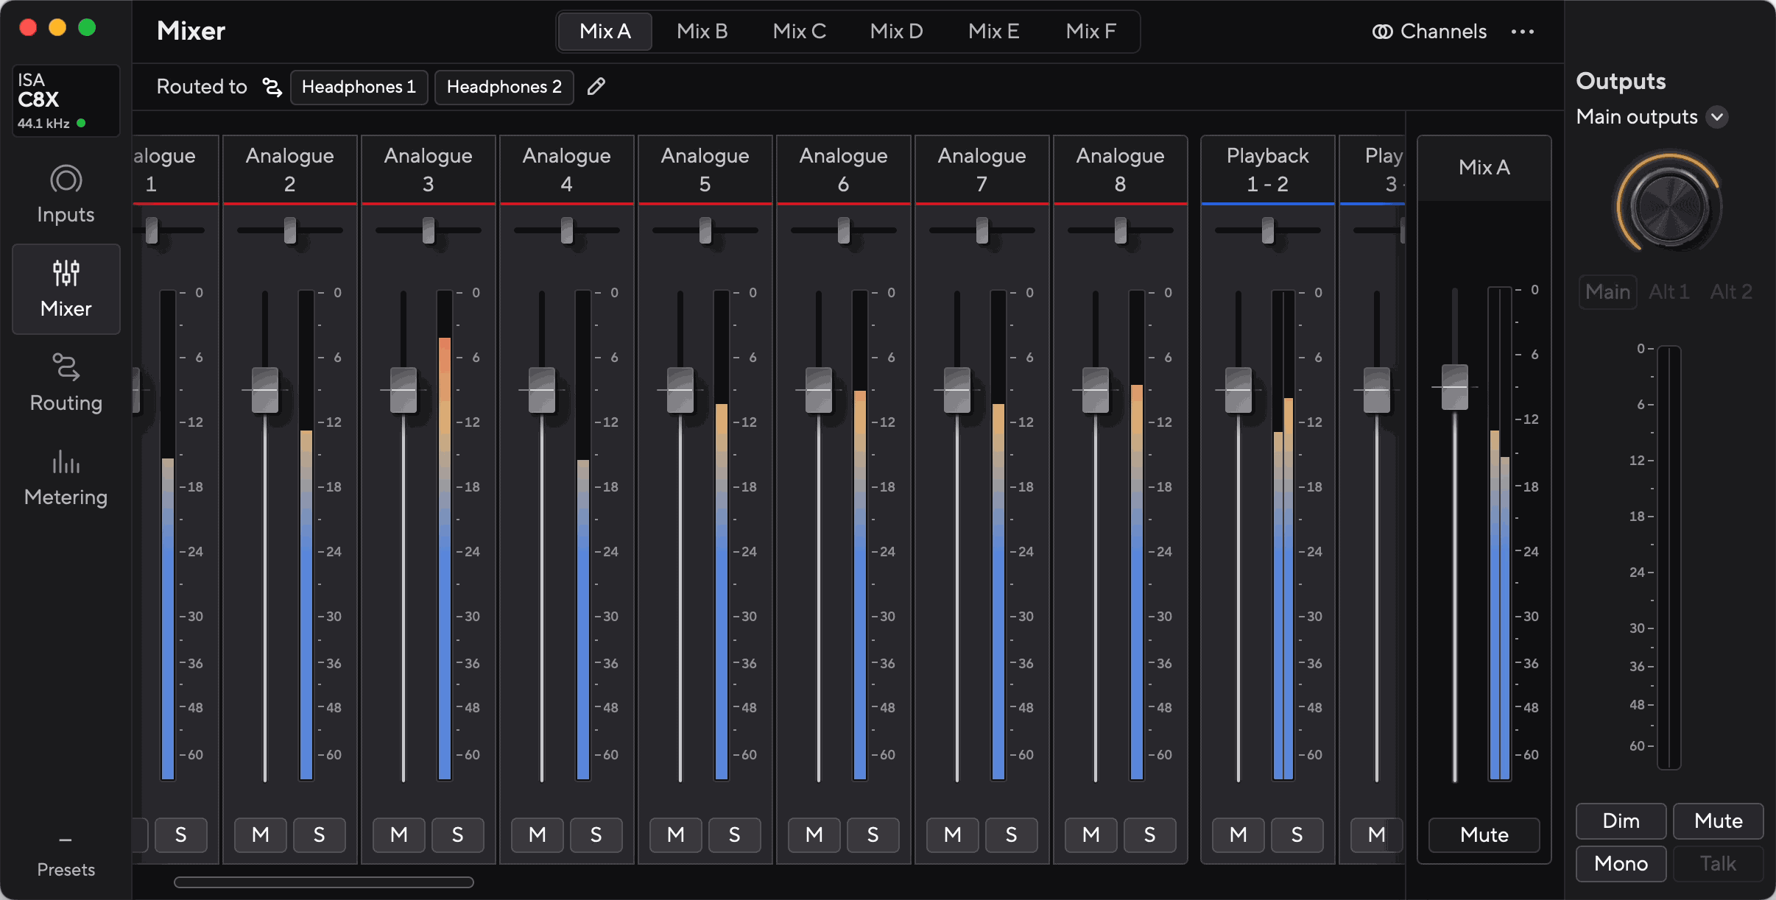Viewport: 1776px width, 900px height.
Task: Mute Analogue 4 channel
Action: (538, 835)
